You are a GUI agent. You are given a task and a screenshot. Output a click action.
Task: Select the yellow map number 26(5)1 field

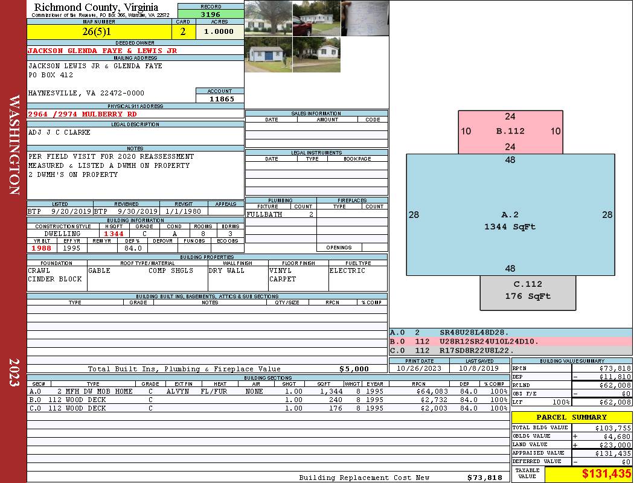pyautogui.click(x=100, y=32)
